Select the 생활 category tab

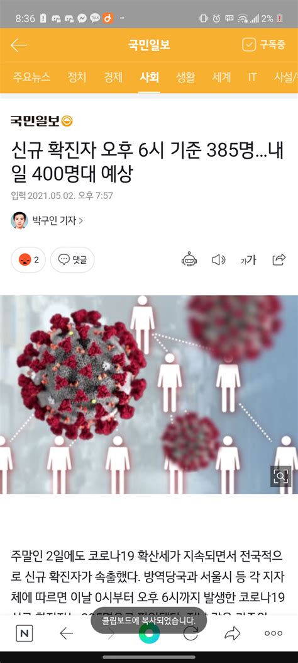point(185,77)
